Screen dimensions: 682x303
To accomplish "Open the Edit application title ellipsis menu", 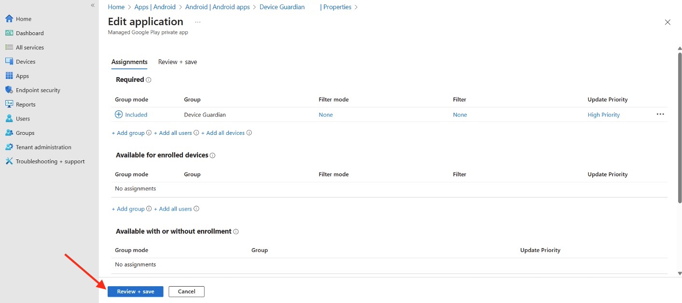I will pyautogui.click(x=198, y=22).
